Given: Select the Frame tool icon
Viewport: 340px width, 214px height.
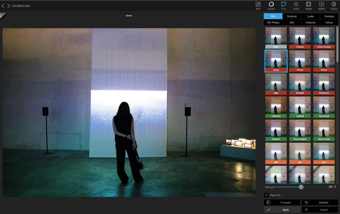Looking at the screenshot, I should [308, 5].
